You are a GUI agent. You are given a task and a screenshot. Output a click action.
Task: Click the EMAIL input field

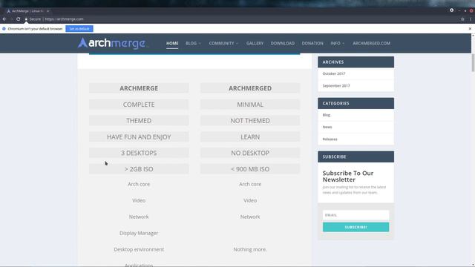pos(356,215)
